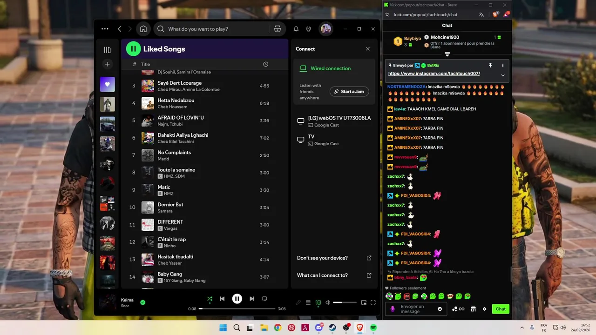This screenshot has height=335, width=596.
Task: Play track Baby Gang by 167 Gang
Action: pos(205,277)
